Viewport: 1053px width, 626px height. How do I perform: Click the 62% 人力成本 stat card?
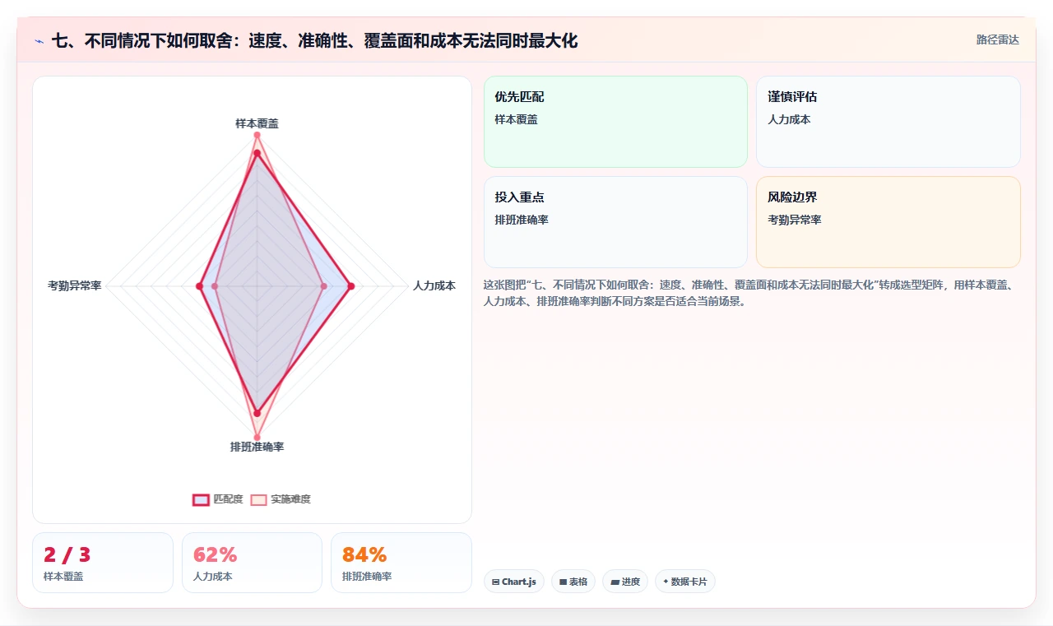click(252, 563)
